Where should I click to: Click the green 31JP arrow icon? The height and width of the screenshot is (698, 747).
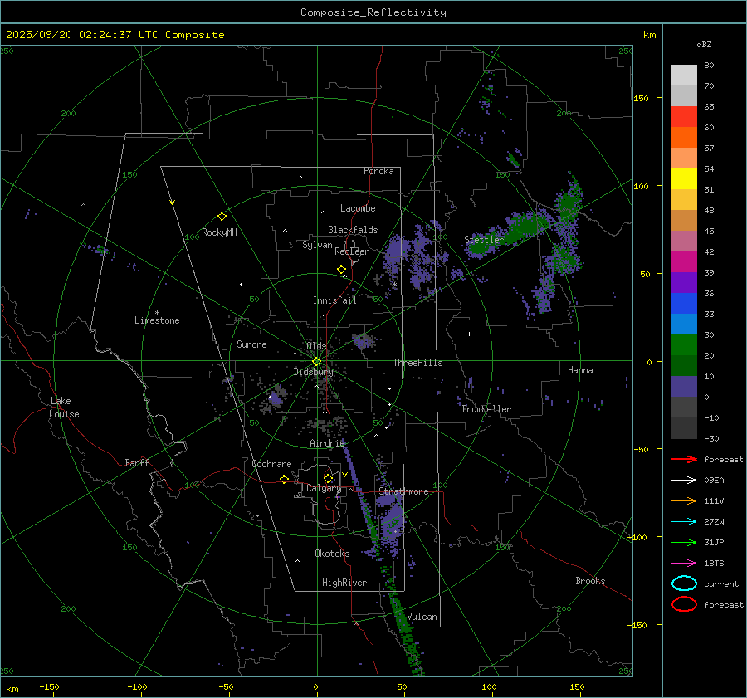pos(684,542)
